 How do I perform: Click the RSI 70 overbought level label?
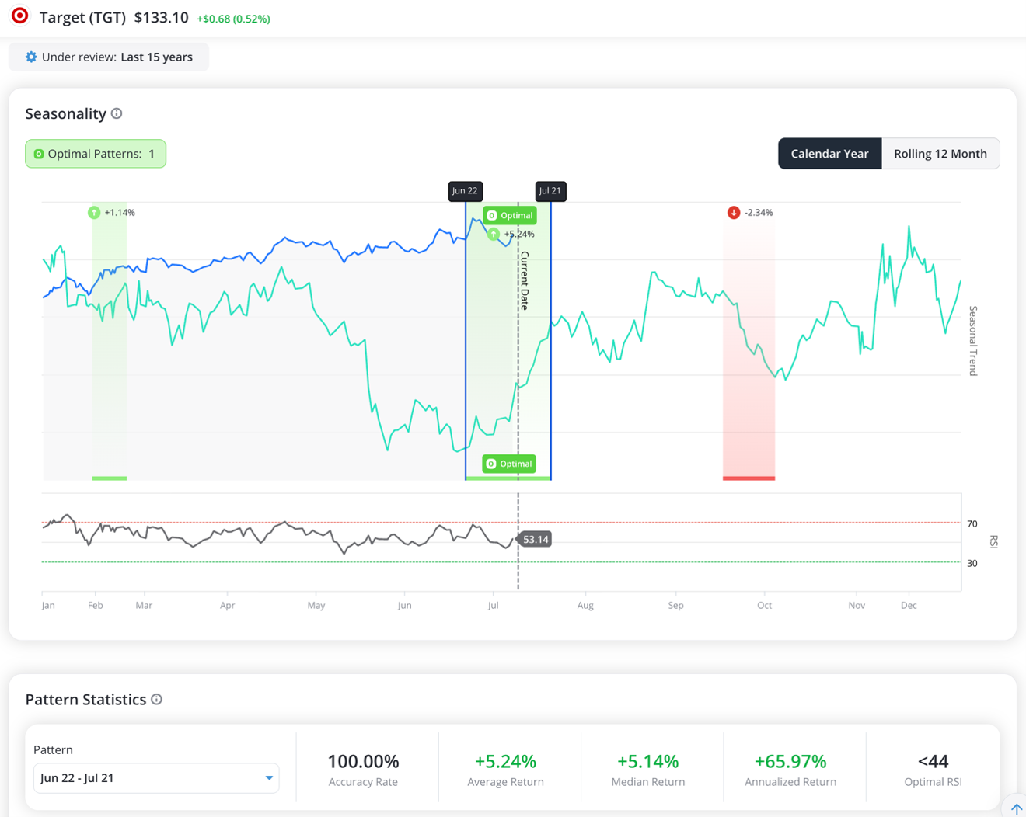point(972,523)
